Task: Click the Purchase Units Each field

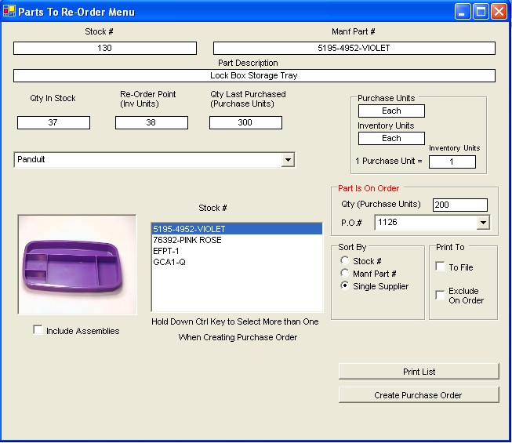Action: click(x=391, y=111)
